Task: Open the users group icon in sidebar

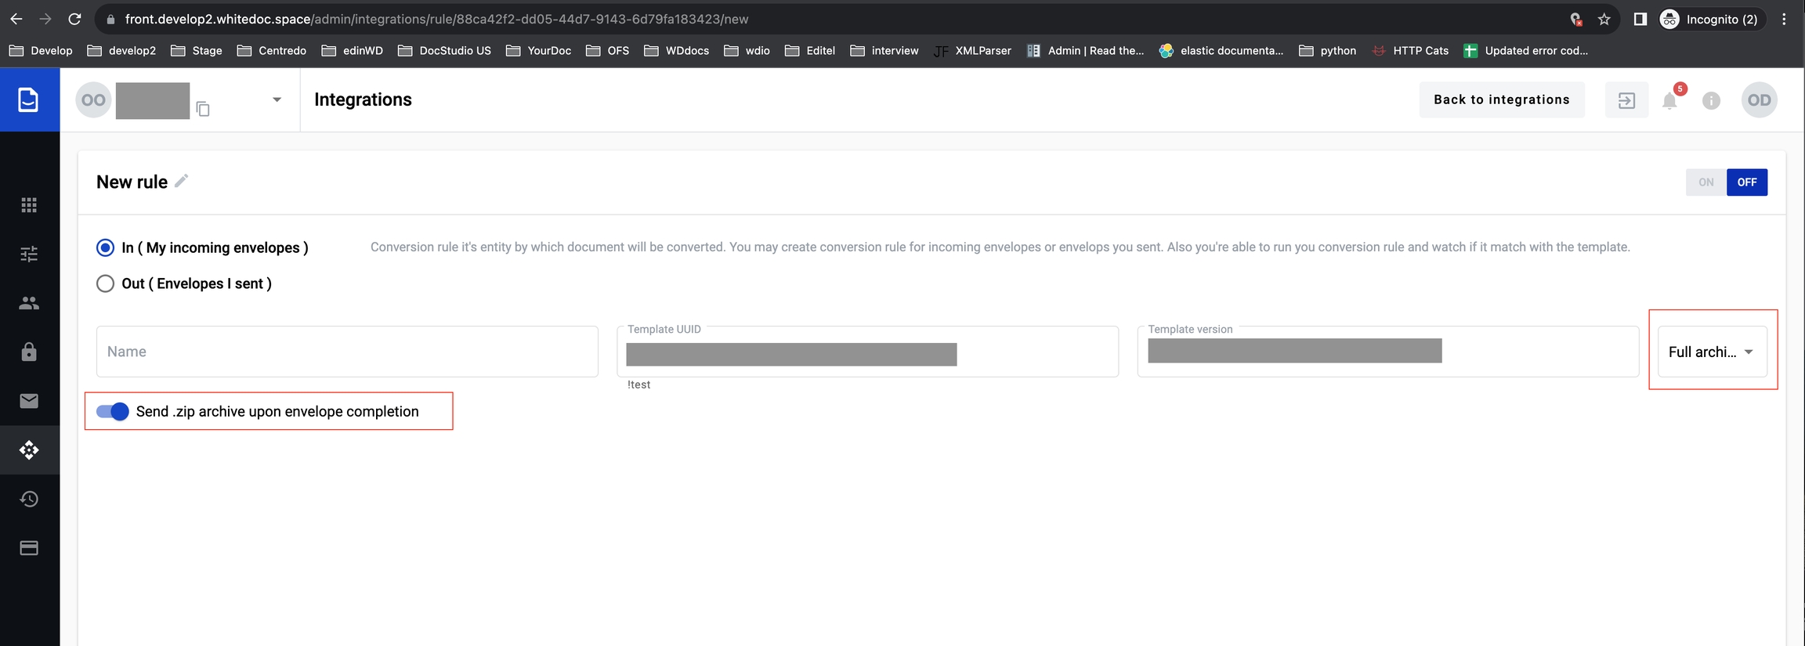Action: [29, 303]
